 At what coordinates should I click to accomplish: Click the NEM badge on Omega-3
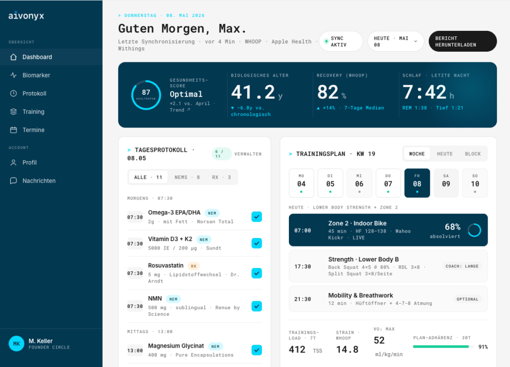tap(212, 213)
